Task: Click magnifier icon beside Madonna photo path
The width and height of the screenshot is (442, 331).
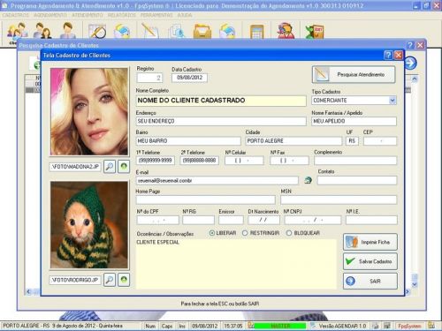Action: click(110, 167)
